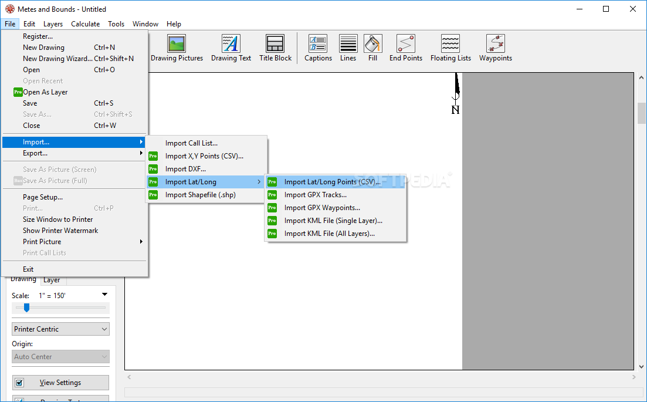Close the File menu
The height and width of the screenshot is (402, 647).
pyautogui.click(x=10, y=24)
